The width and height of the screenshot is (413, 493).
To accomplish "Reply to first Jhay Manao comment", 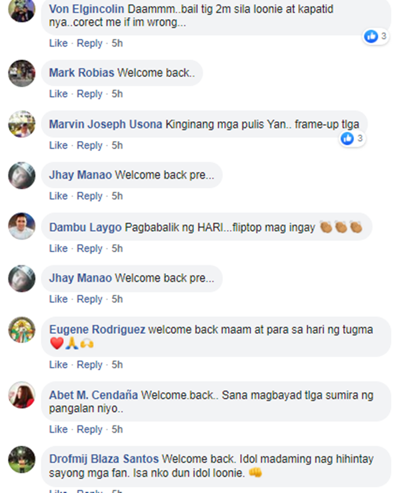I will click(90, 196).
